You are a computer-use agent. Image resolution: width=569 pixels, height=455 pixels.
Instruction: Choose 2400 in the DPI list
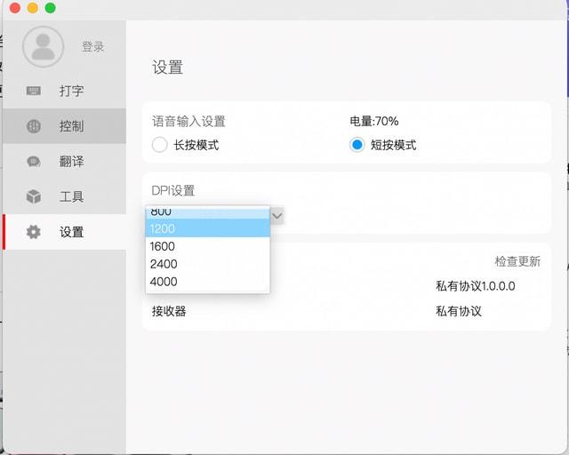click(207, 264)
